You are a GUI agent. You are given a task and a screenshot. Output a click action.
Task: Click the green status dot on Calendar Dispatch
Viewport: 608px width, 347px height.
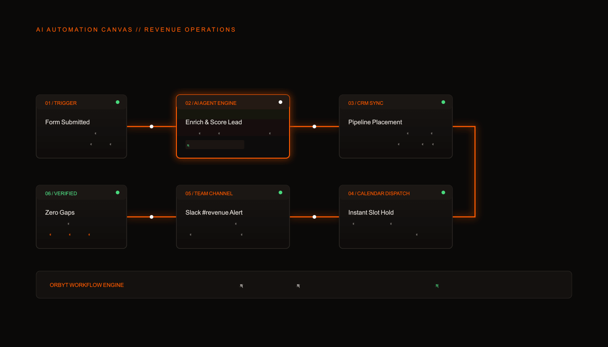click(443, 192)
